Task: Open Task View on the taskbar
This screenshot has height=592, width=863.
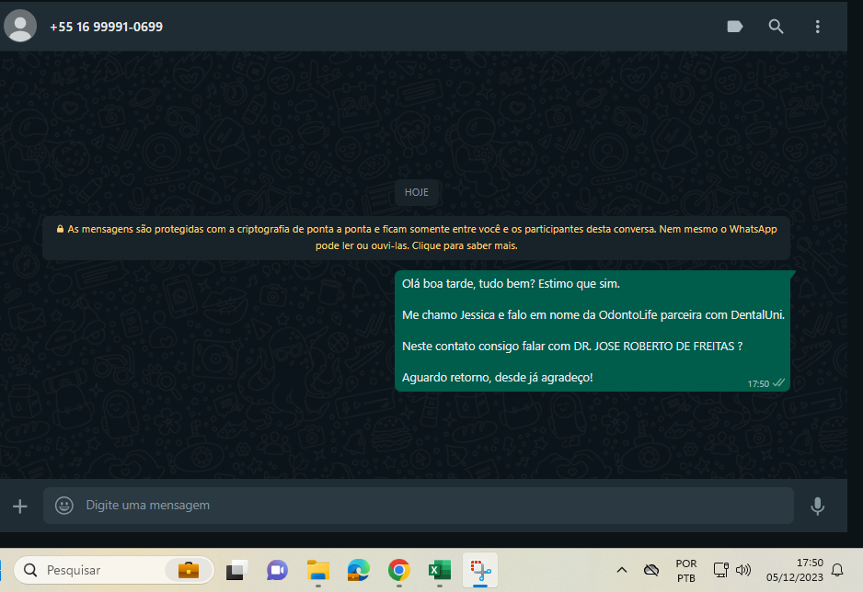Action: [236, 571]
